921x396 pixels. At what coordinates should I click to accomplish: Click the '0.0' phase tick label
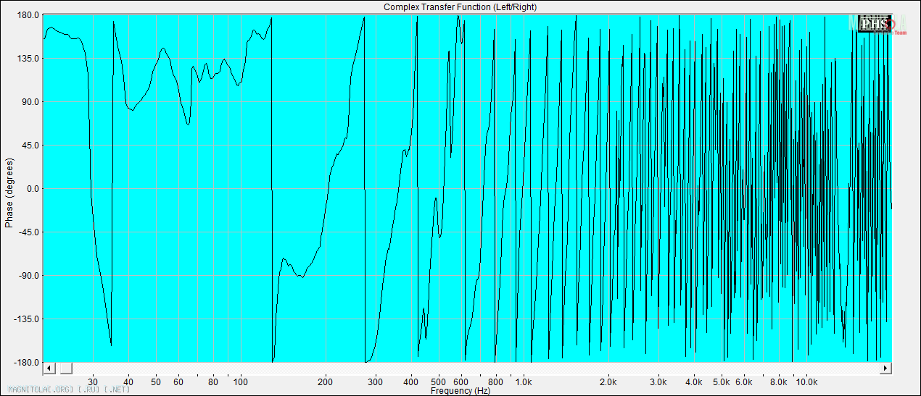coord(33,189)
